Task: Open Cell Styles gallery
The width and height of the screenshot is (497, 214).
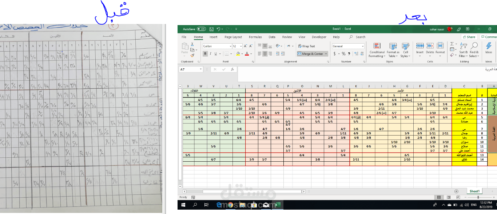Action: (405, 50)
